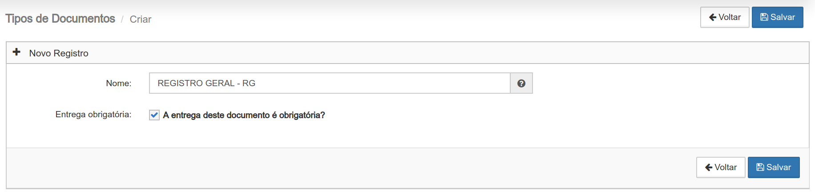Click the breadcrumb slash separator before Criar
This screenshot has width=815, height=195.
[x=122, y=20]
